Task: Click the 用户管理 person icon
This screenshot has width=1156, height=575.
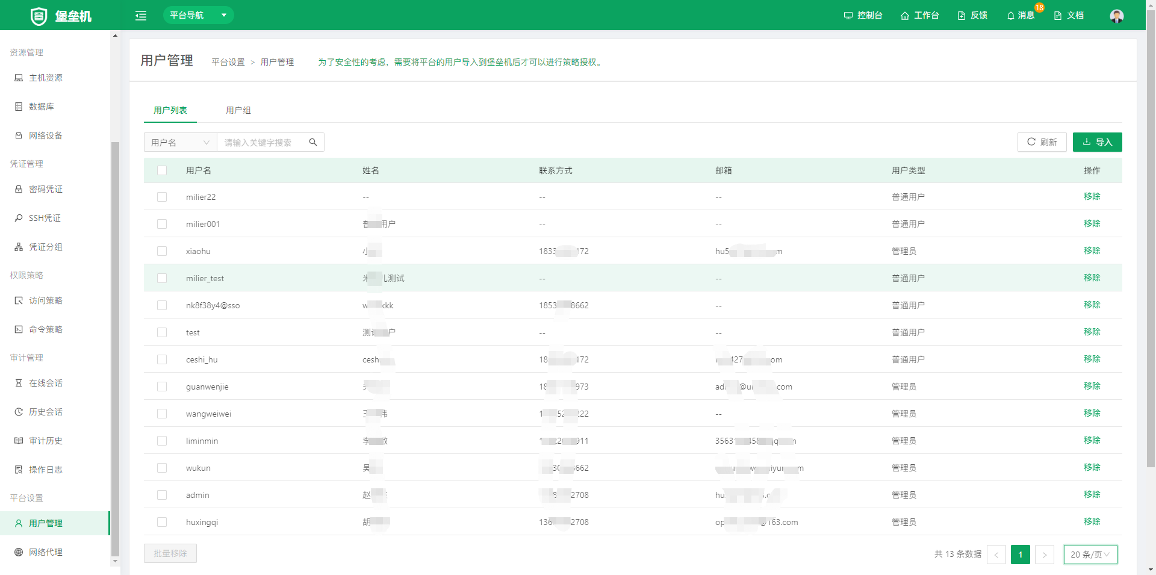Action: [x=19, y=523]
